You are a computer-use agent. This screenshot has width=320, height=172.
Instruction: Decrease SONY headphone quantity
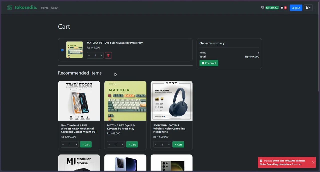point(155,144)
